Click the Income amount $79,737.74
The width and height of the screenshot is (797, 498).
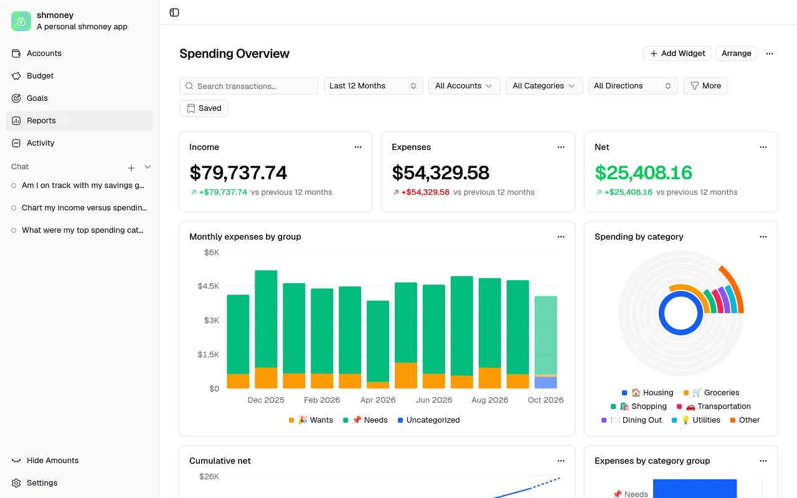click(238, 172)
